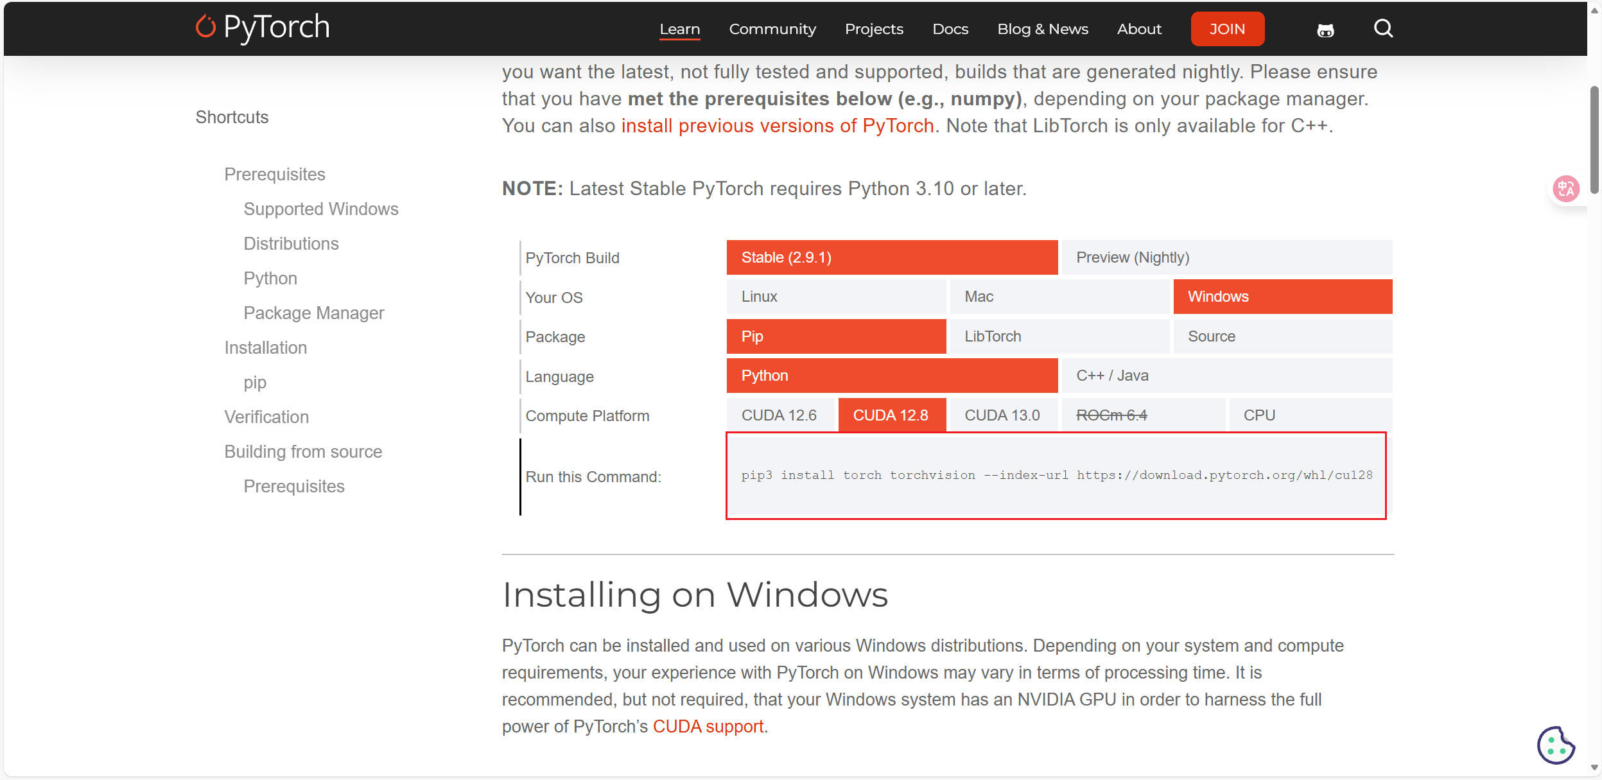Screen dimensions: 1602x780
Task: Click the Your OS row label
Action: coord(554,298)
